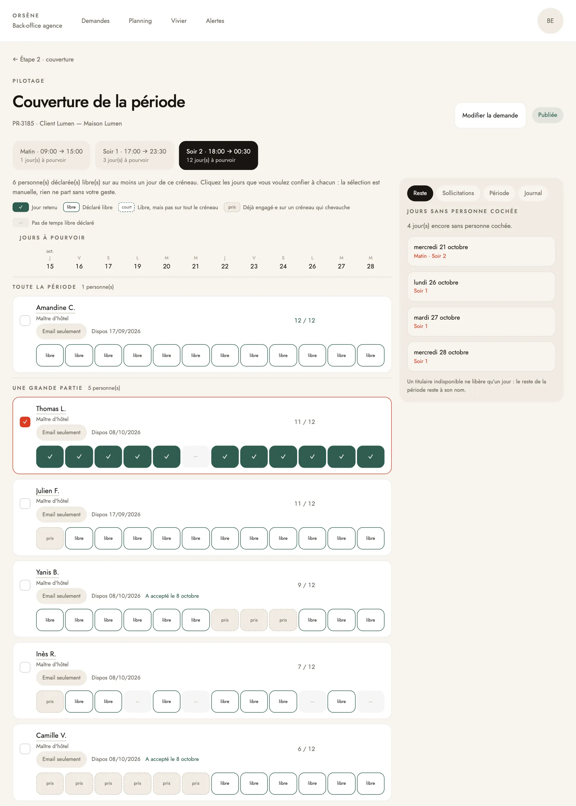Pick Inès R.'s libre day 20

(167, 701)
